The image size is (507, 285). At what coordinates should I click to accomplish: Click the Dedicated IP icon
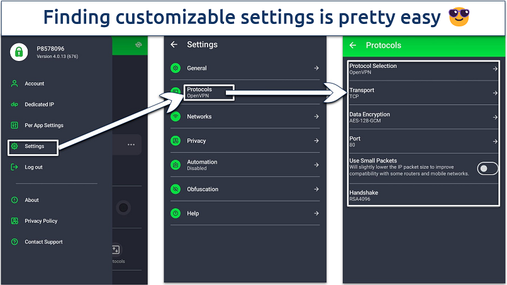coord(14,104)
